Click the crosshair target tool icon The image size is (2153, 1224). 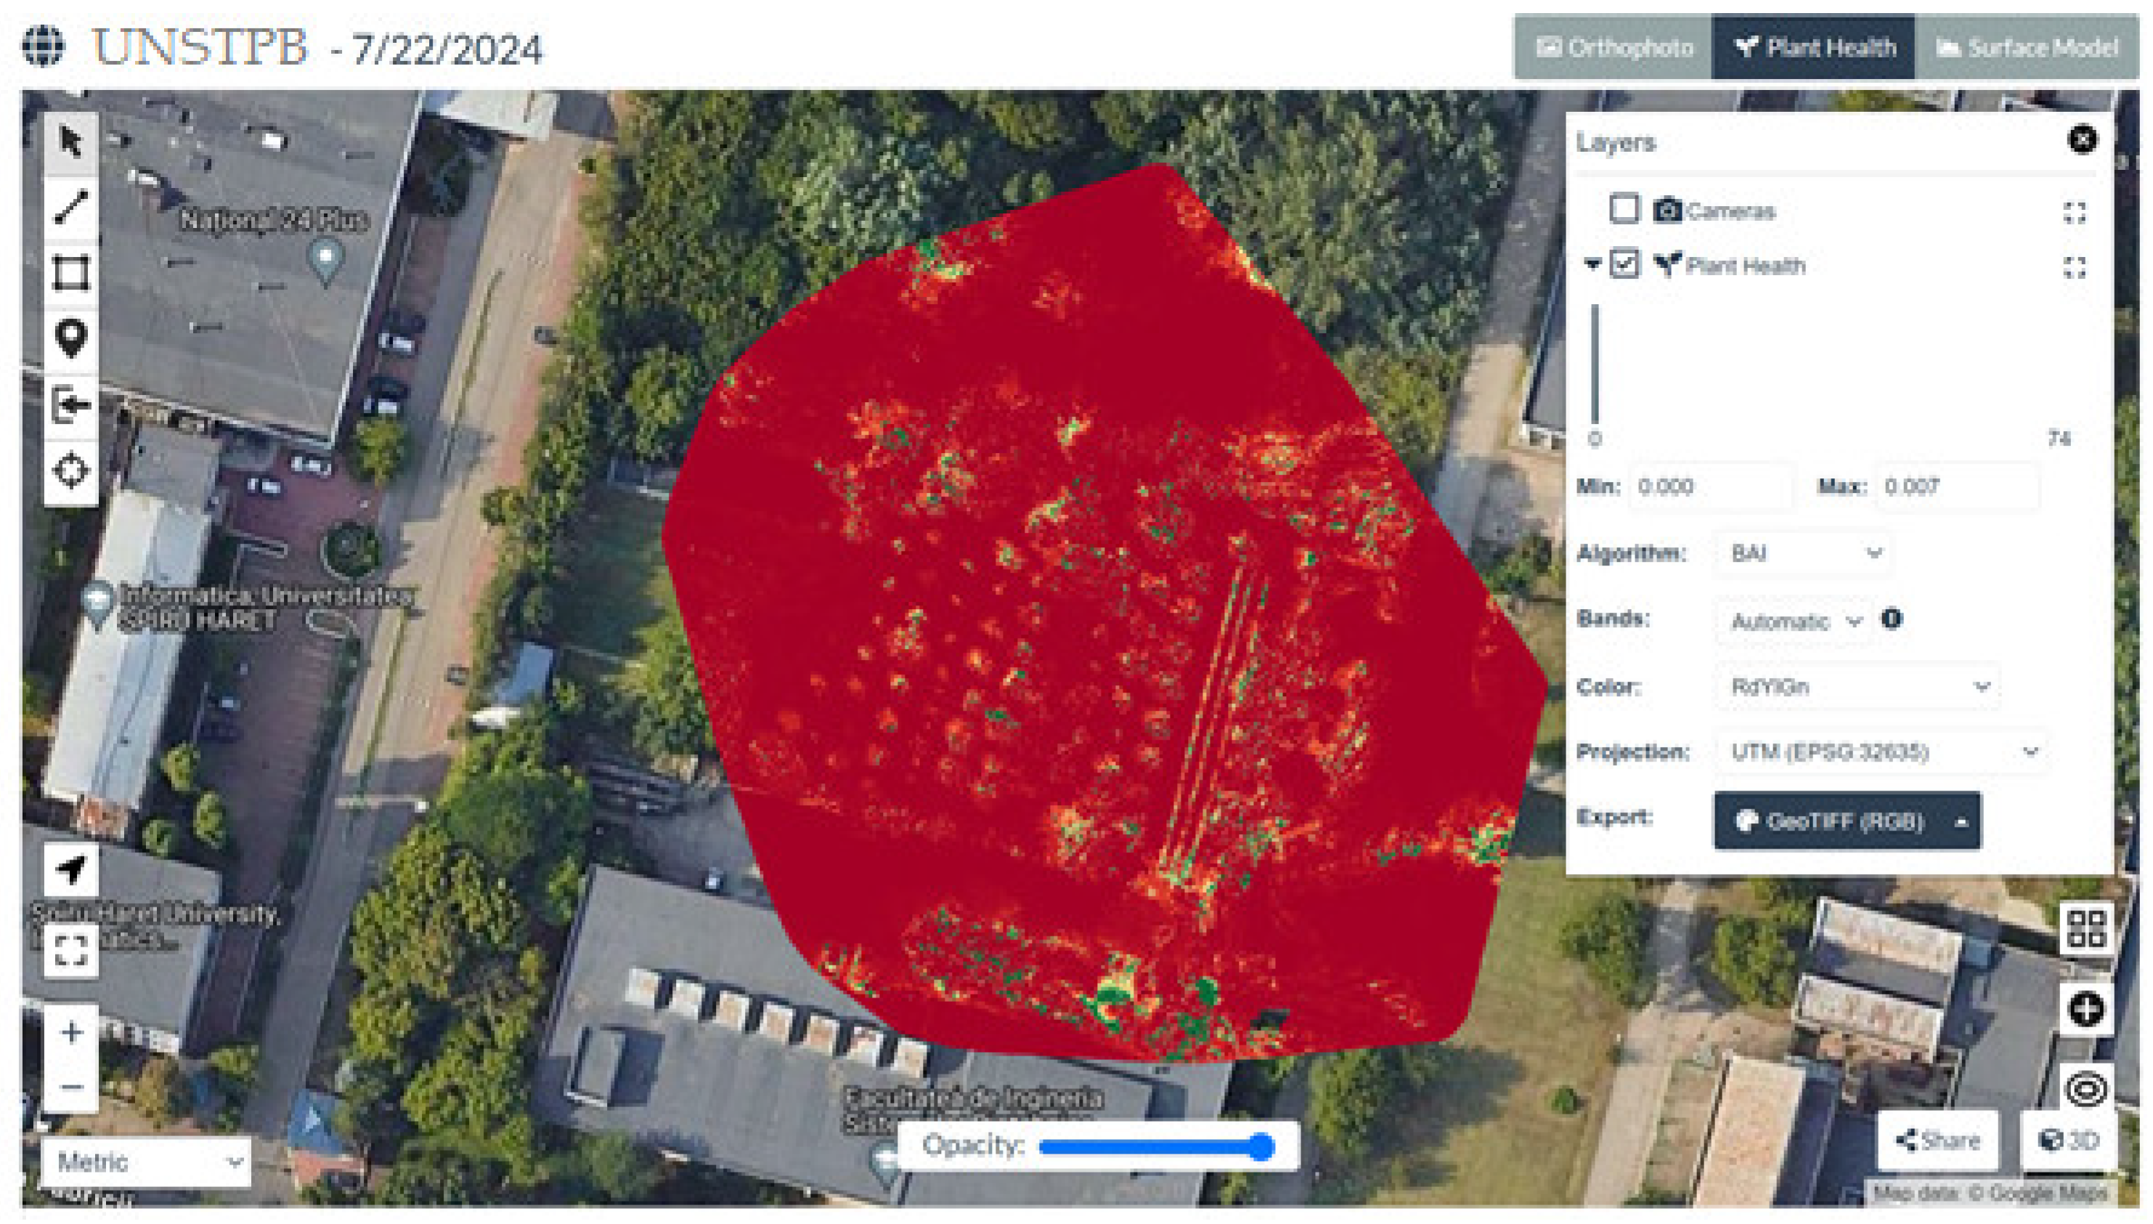[x=70, y=470]
